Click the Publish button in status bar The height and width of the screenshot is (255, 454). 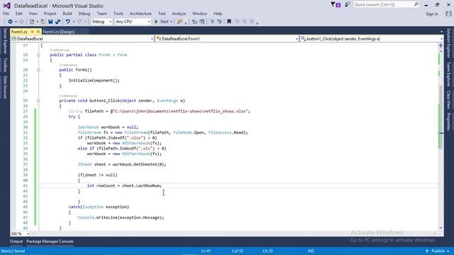[x=438, y=251]
